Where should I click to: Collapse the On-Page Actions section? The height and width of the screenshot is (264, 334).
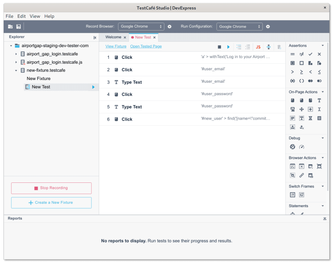click(x=323, y=92)
